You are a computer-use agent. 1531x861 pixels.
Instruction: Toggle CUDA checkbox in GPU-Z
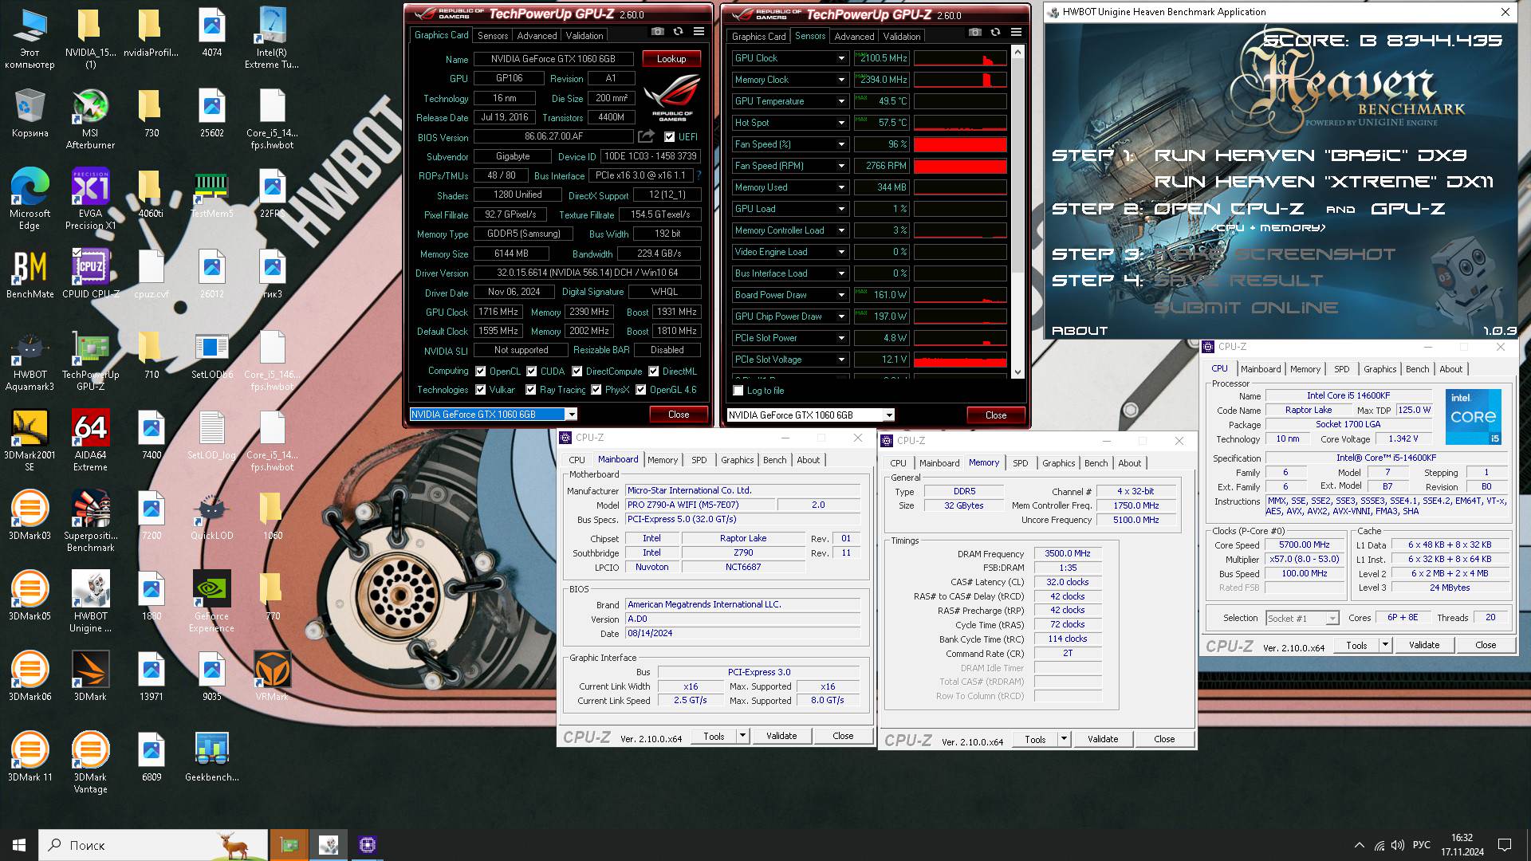[x=531, y=372]
